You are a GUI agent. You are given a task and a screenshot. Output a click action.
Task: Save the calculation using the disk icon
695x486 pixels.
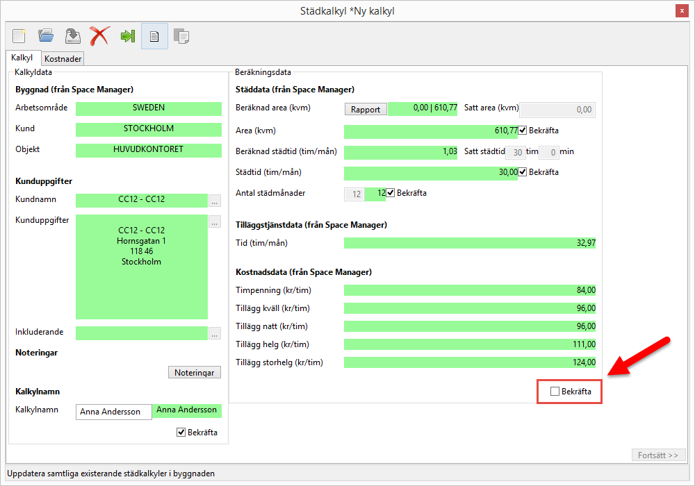pos(72,36)
